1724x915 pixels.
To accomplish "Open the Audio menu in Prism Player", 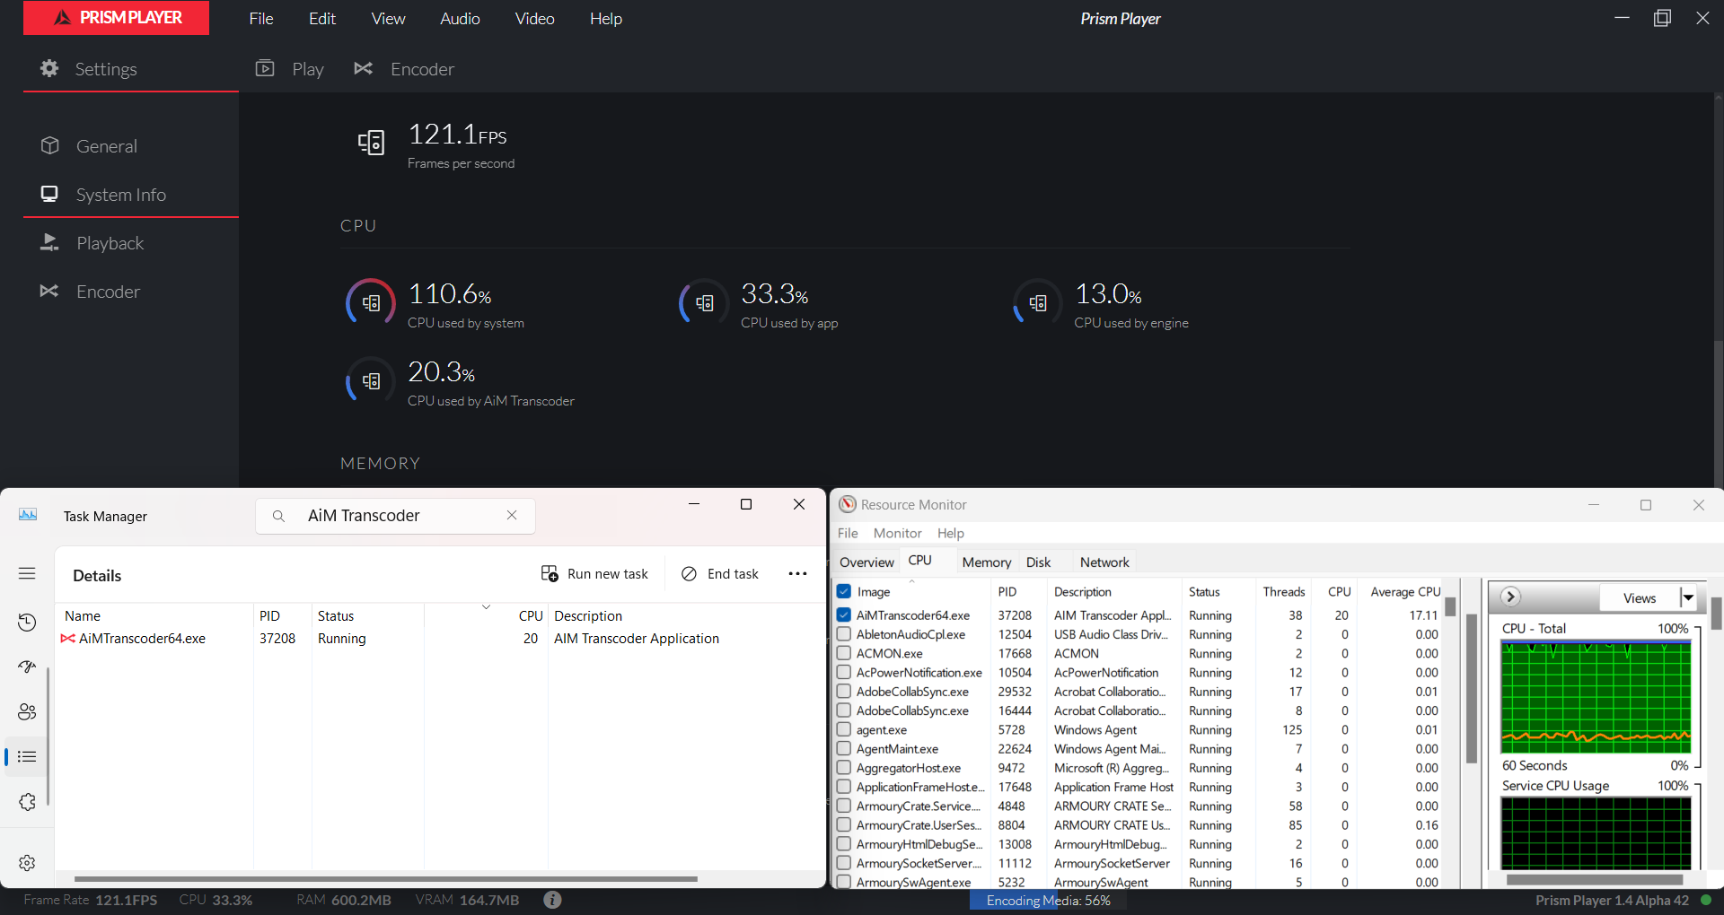I will pos(460,18).
